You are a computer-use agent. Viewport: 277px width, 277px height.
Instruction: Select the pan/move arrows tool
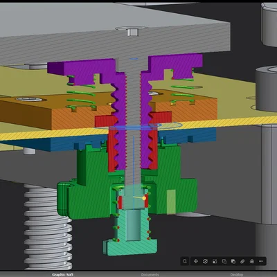coord(196,261)
